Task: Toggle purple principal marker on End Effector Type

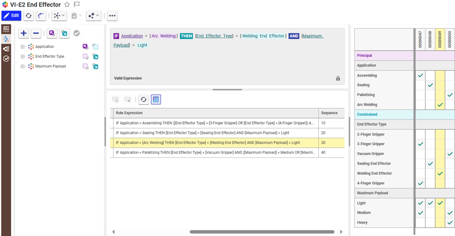Action: tap(85, 56)
